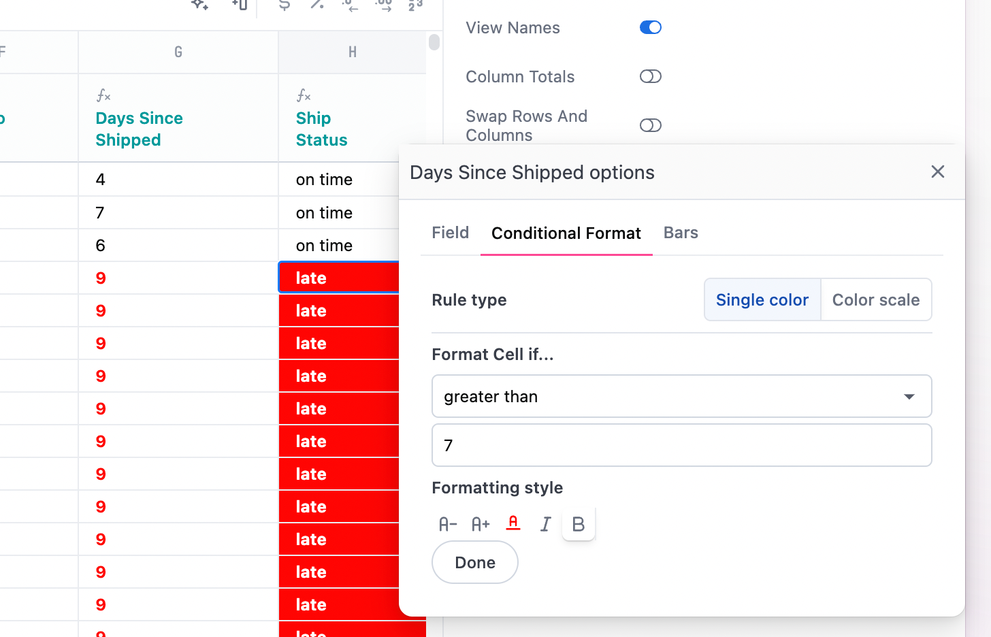This screenshot has height=637, width=991.
Task: Switch to the Bars tab
Action: 680,233
